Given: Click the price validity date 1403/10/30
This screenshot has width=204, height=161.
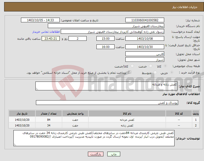Looking at the screenshot, I should pyautogui.click(x=145, y=47).
